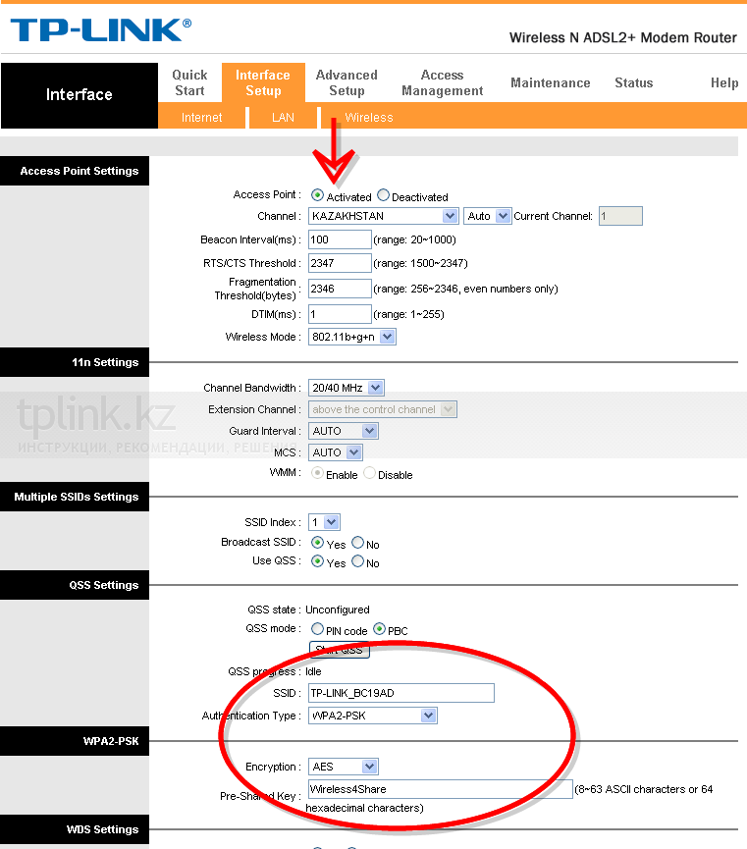Screen dimensions: 747x849
Task: Open the KAZAKHSTAN channel country dropdown
Action: [384, 216]
